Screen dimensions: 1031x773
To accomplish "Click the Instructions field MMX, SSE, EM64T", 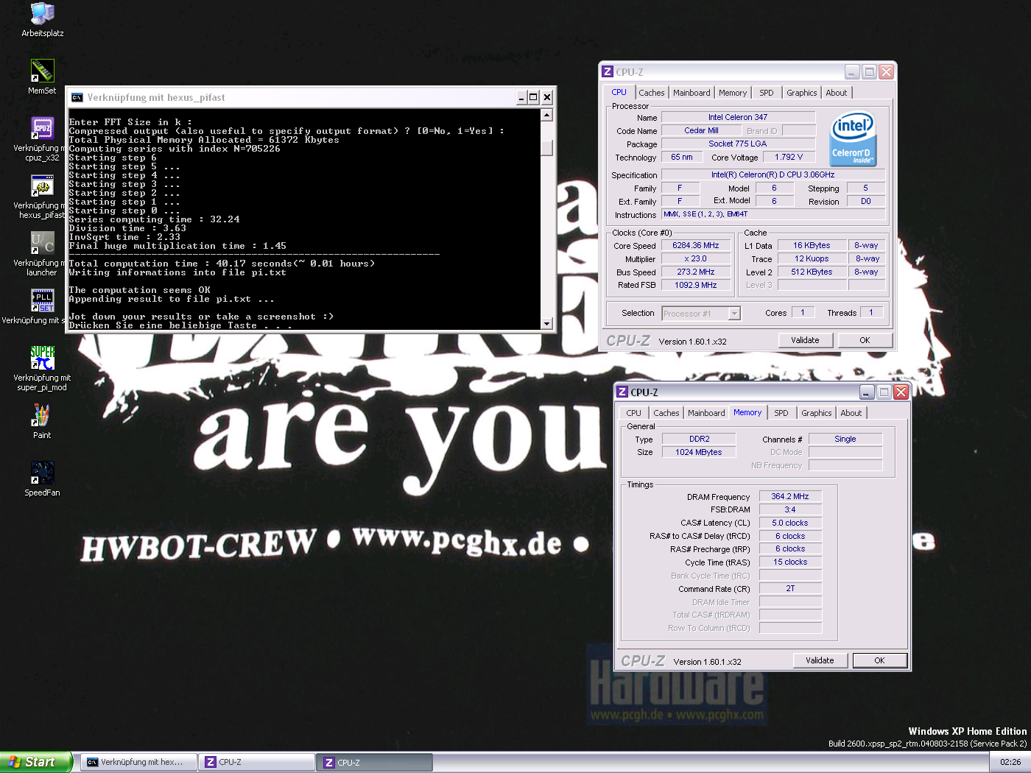I will tap(773, 214).
